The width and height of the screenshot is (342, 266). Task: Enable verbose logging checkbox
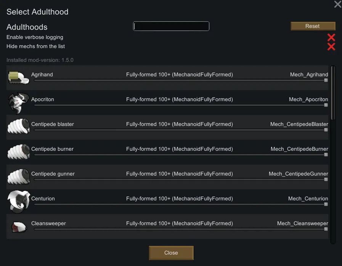pos(331,37)
